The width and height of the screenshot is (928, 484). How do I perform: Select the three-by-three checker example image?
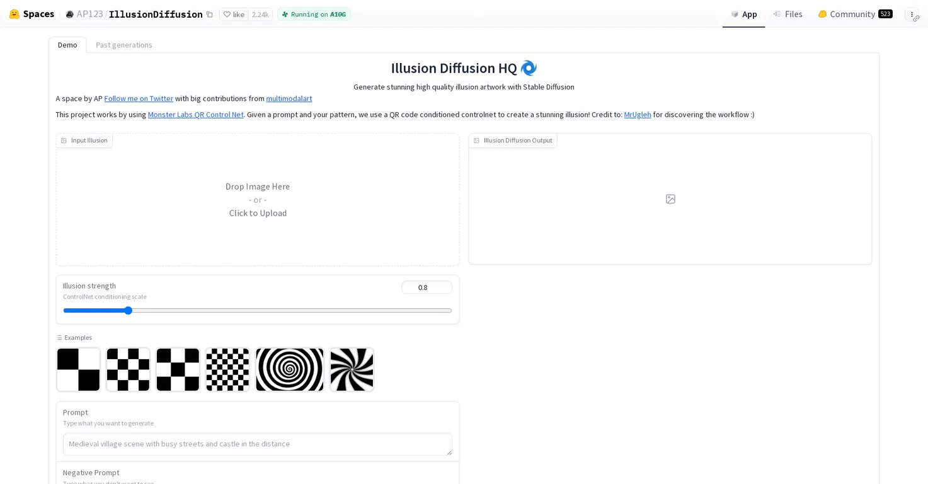[178, 370]
